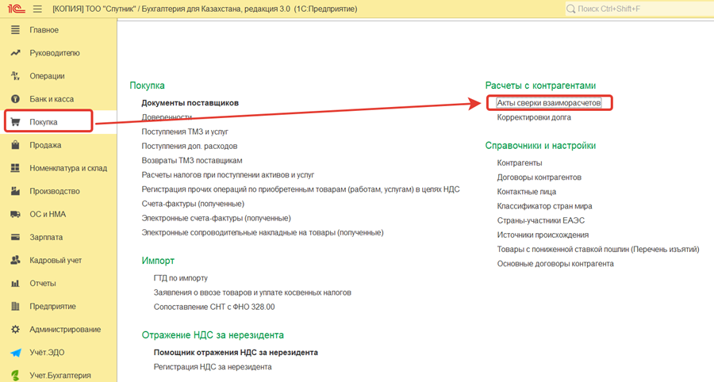The width and height of the screenshot is (714, 382).
Task: Click the Главное menu icon
Action: 14,30
